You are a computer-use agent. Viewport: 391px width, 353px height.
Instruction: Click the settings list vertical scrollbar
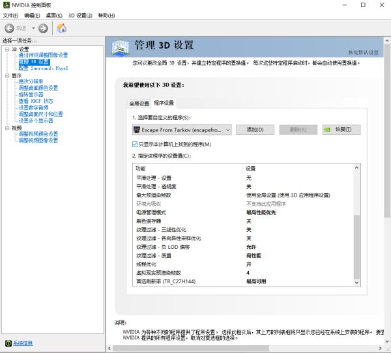tap(356, 241)
